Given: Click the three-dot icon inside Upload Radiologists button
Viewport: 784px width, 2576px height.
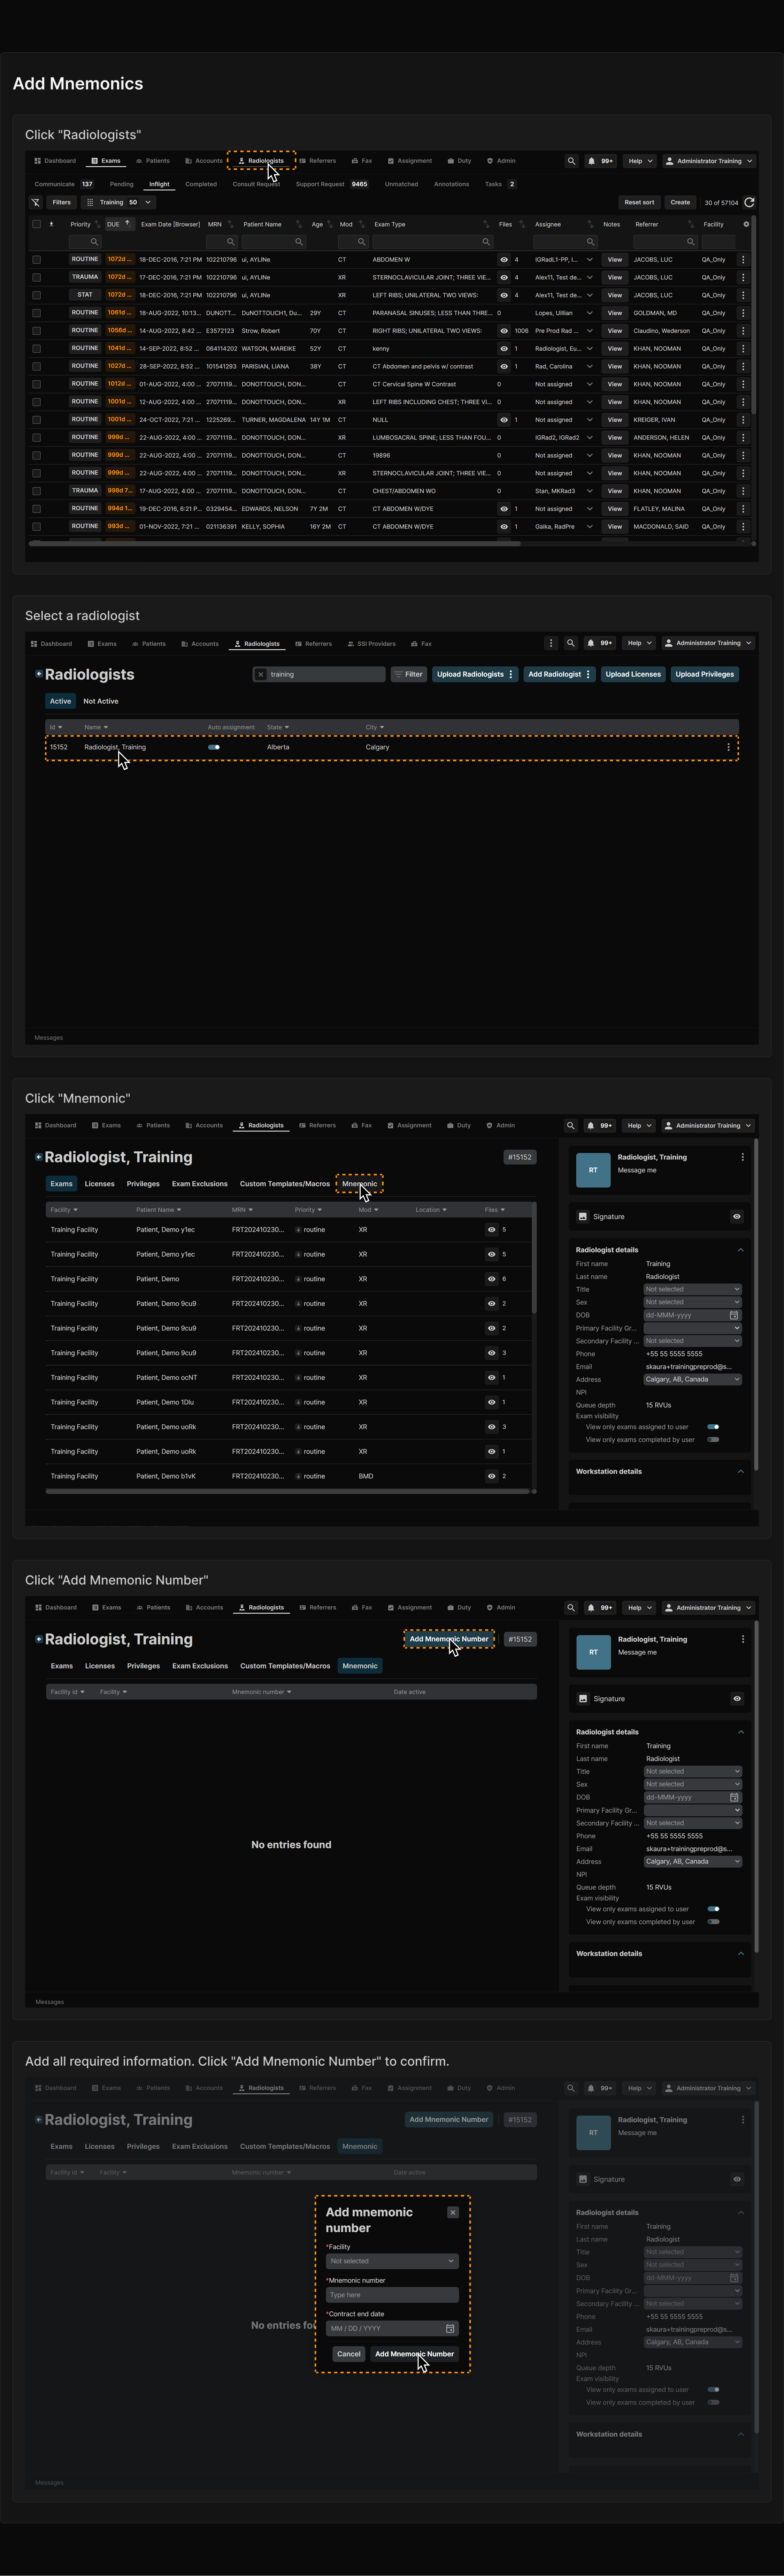Looking at the screenshot, I should tap(511, 674).
